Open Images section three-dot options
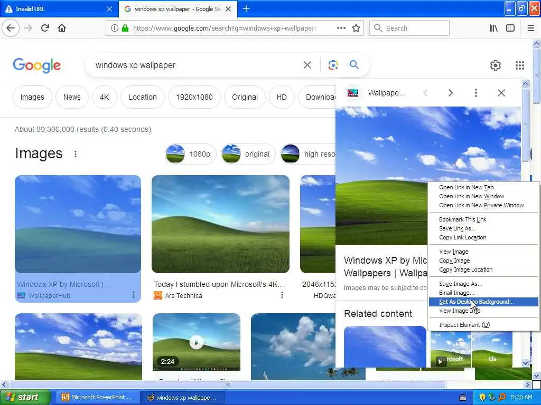This screenshot has width=541, height=405. point(76,154)
